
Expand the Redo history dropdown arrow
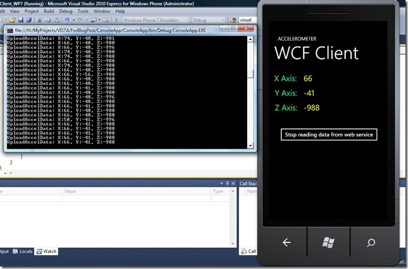(x=87, y=20)
